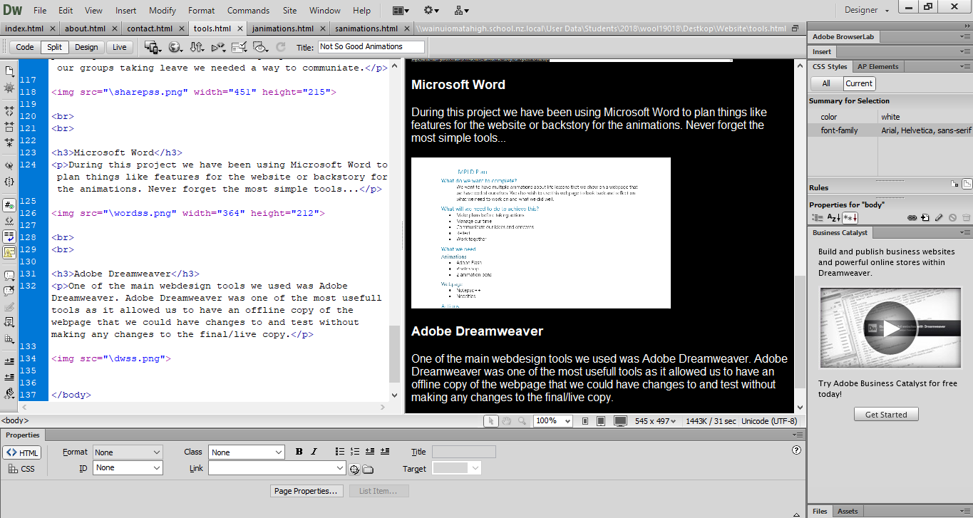973x518 pixels.
Task: Open Extend Dreamweaver gear icon
Action: (431, 11)
